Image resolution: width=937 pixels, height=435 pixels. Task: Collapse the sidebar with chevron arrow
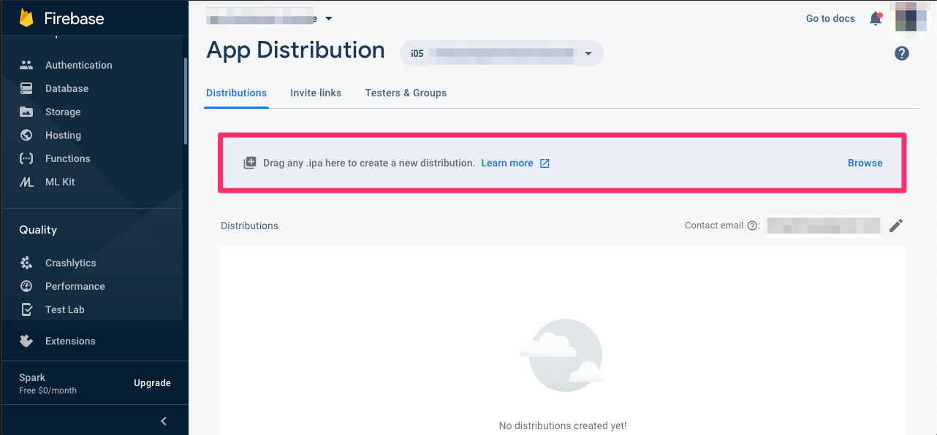tap(164, 421)
